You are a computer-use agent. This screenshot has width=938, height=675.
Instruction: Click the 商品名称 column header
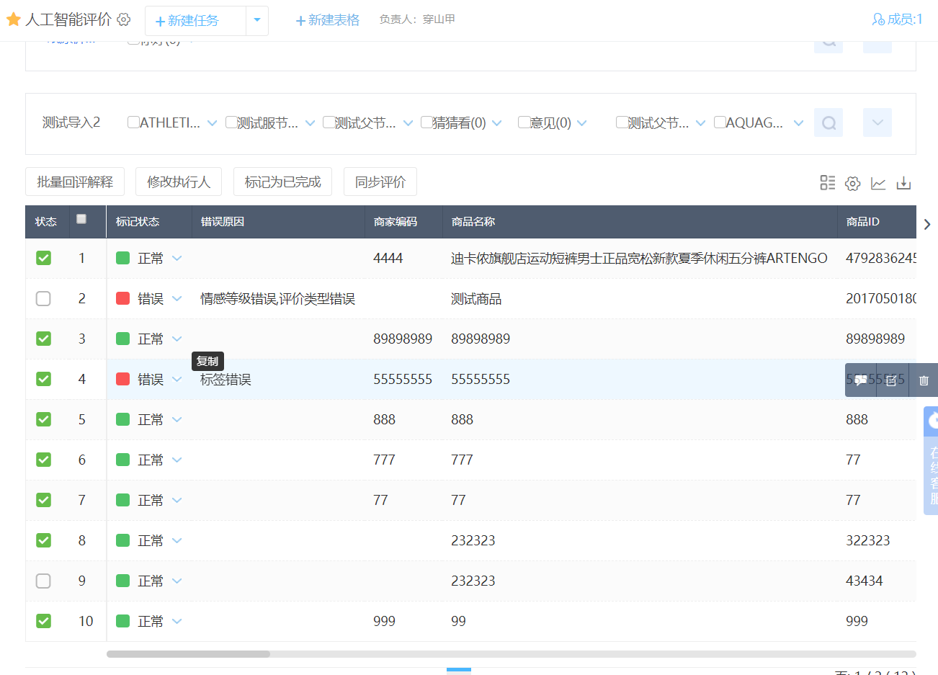pos(473,222)
